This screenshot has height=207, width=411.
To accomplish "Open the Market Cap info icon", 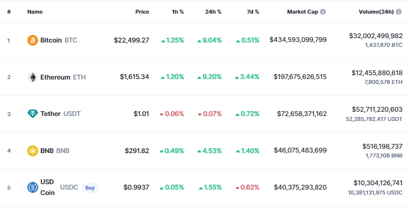I will pos(323,12).
